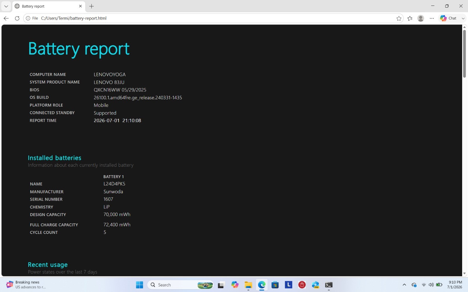468x292 pixels.
Task: Expand the Chat dropdown chevron
Action: pyautogui.click(x=463, y=18)
